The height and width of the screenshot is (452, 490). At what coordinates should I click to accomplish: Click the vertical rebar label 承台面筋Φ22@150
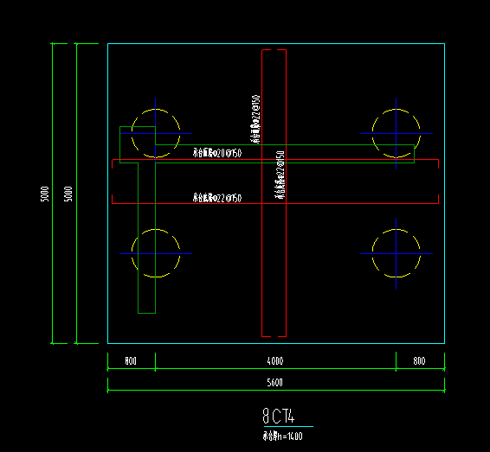click(255, 119)
